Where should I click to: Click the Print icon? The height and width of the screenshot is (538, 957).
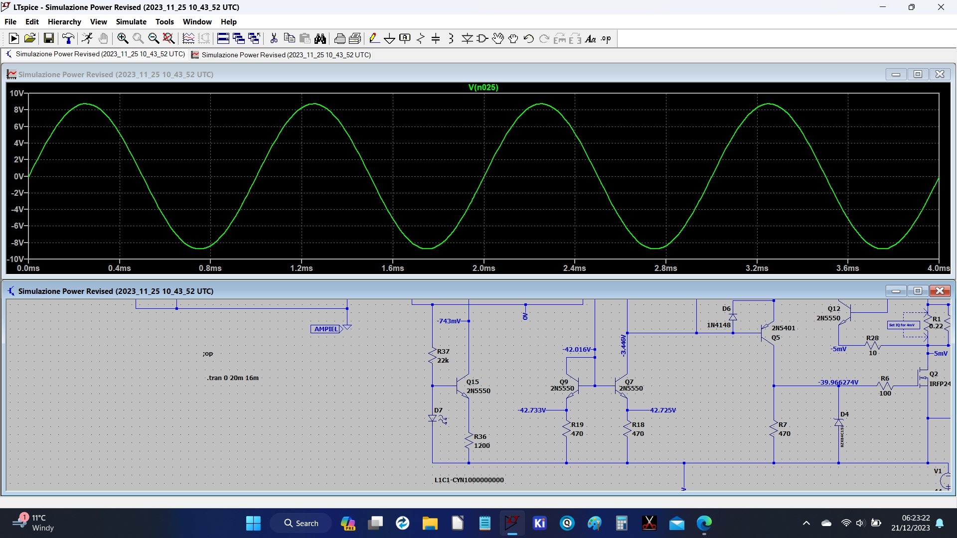pyautogui.click(x=355, y=38)
